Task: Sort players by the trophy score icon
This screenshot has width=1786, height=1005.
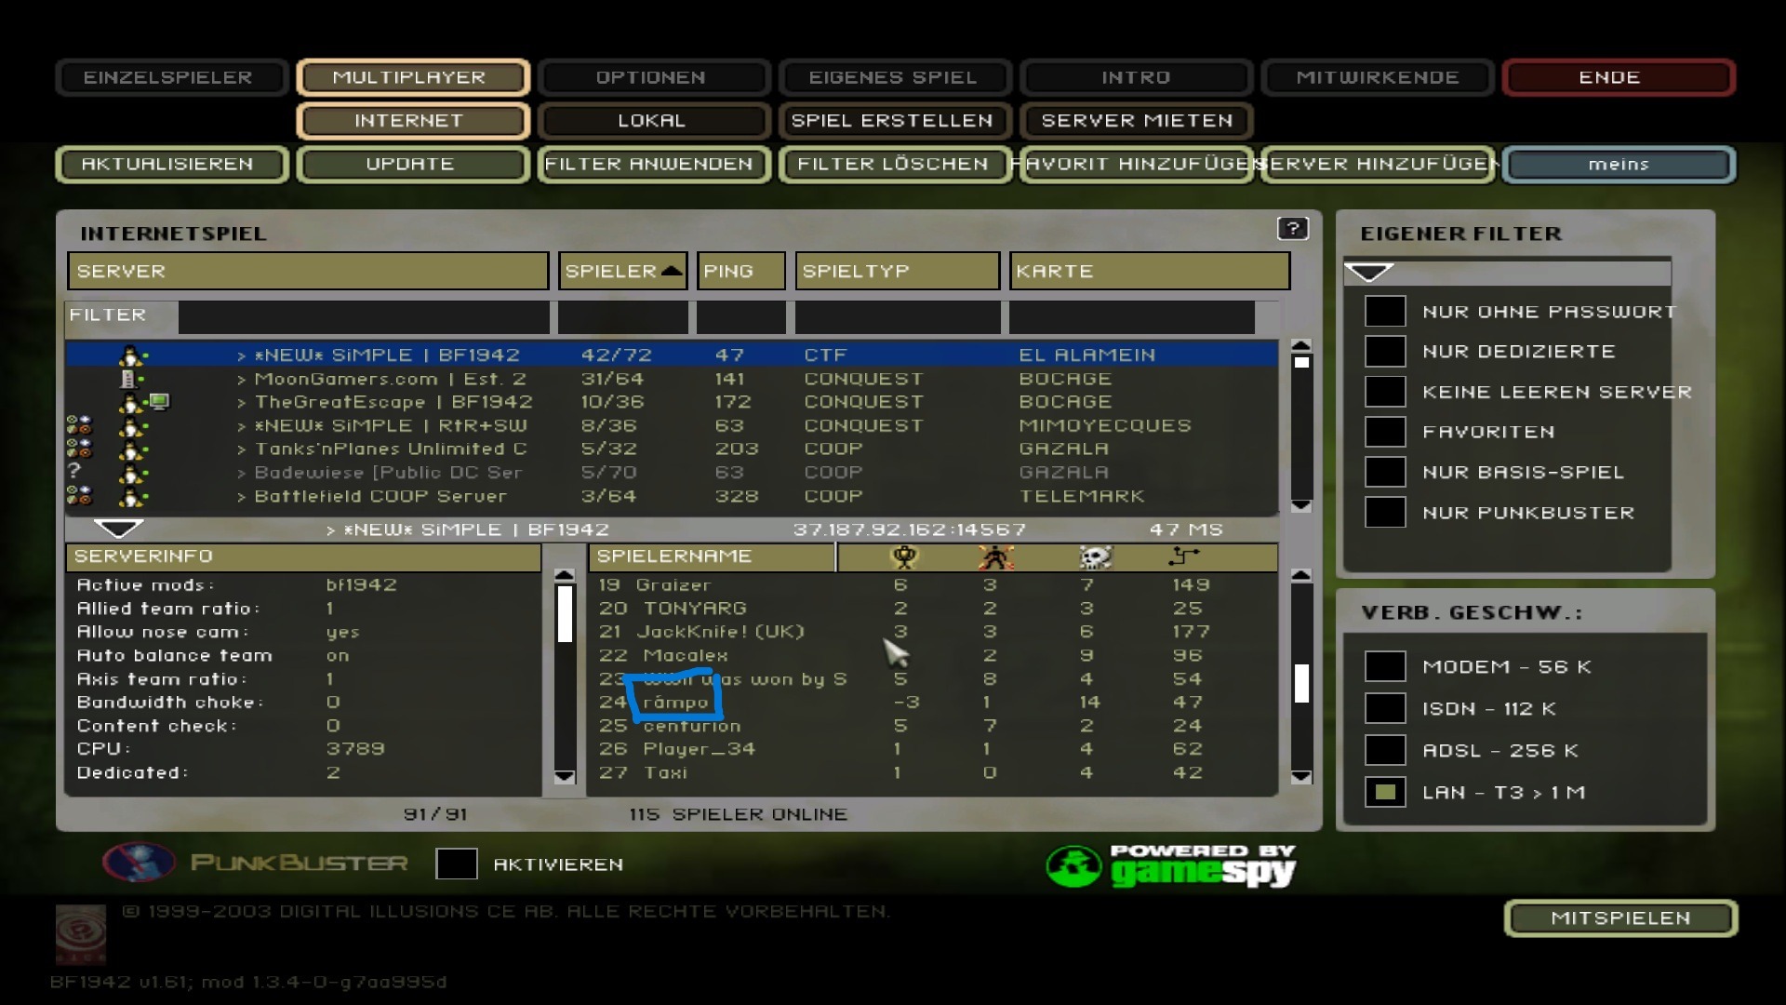Action: coord(903,556)
